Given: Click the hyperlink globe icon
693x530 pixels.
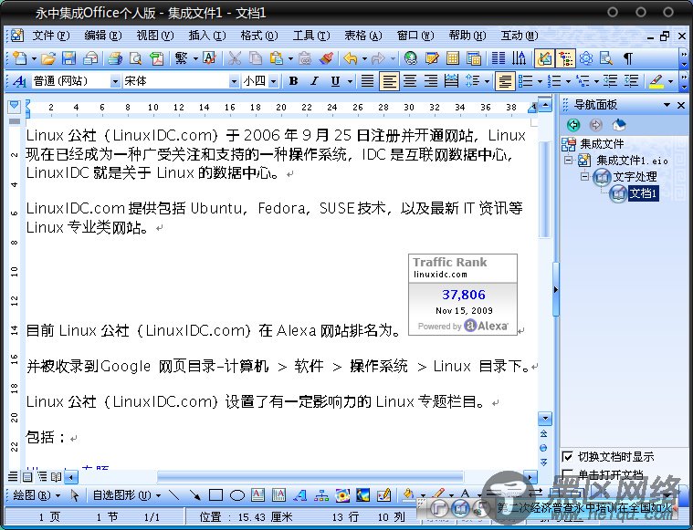Looking at the screenshot, I should point(411,58).
